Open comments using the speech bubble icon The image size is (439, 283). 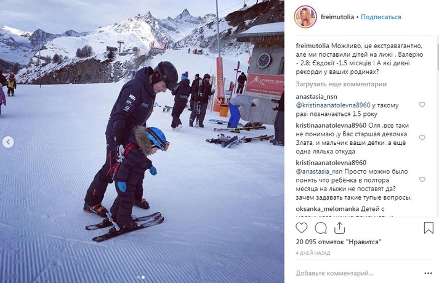click(x=321, y=228)
